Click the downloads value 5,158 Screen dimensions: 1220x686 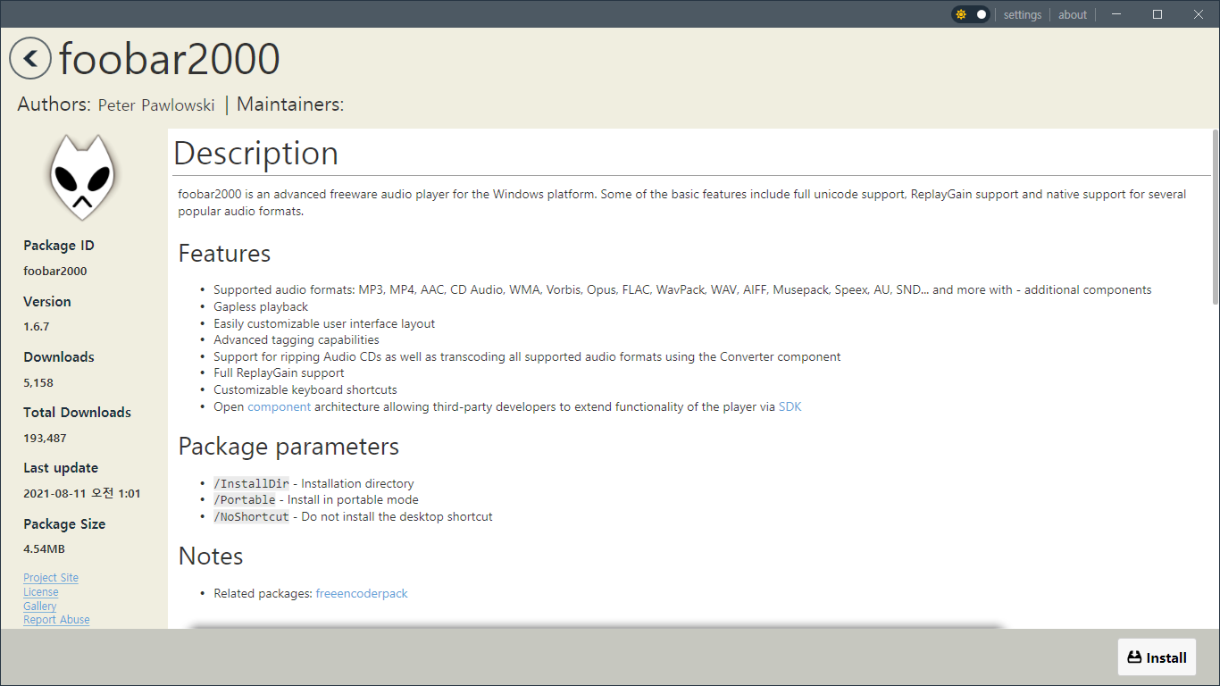coord(38,382)
